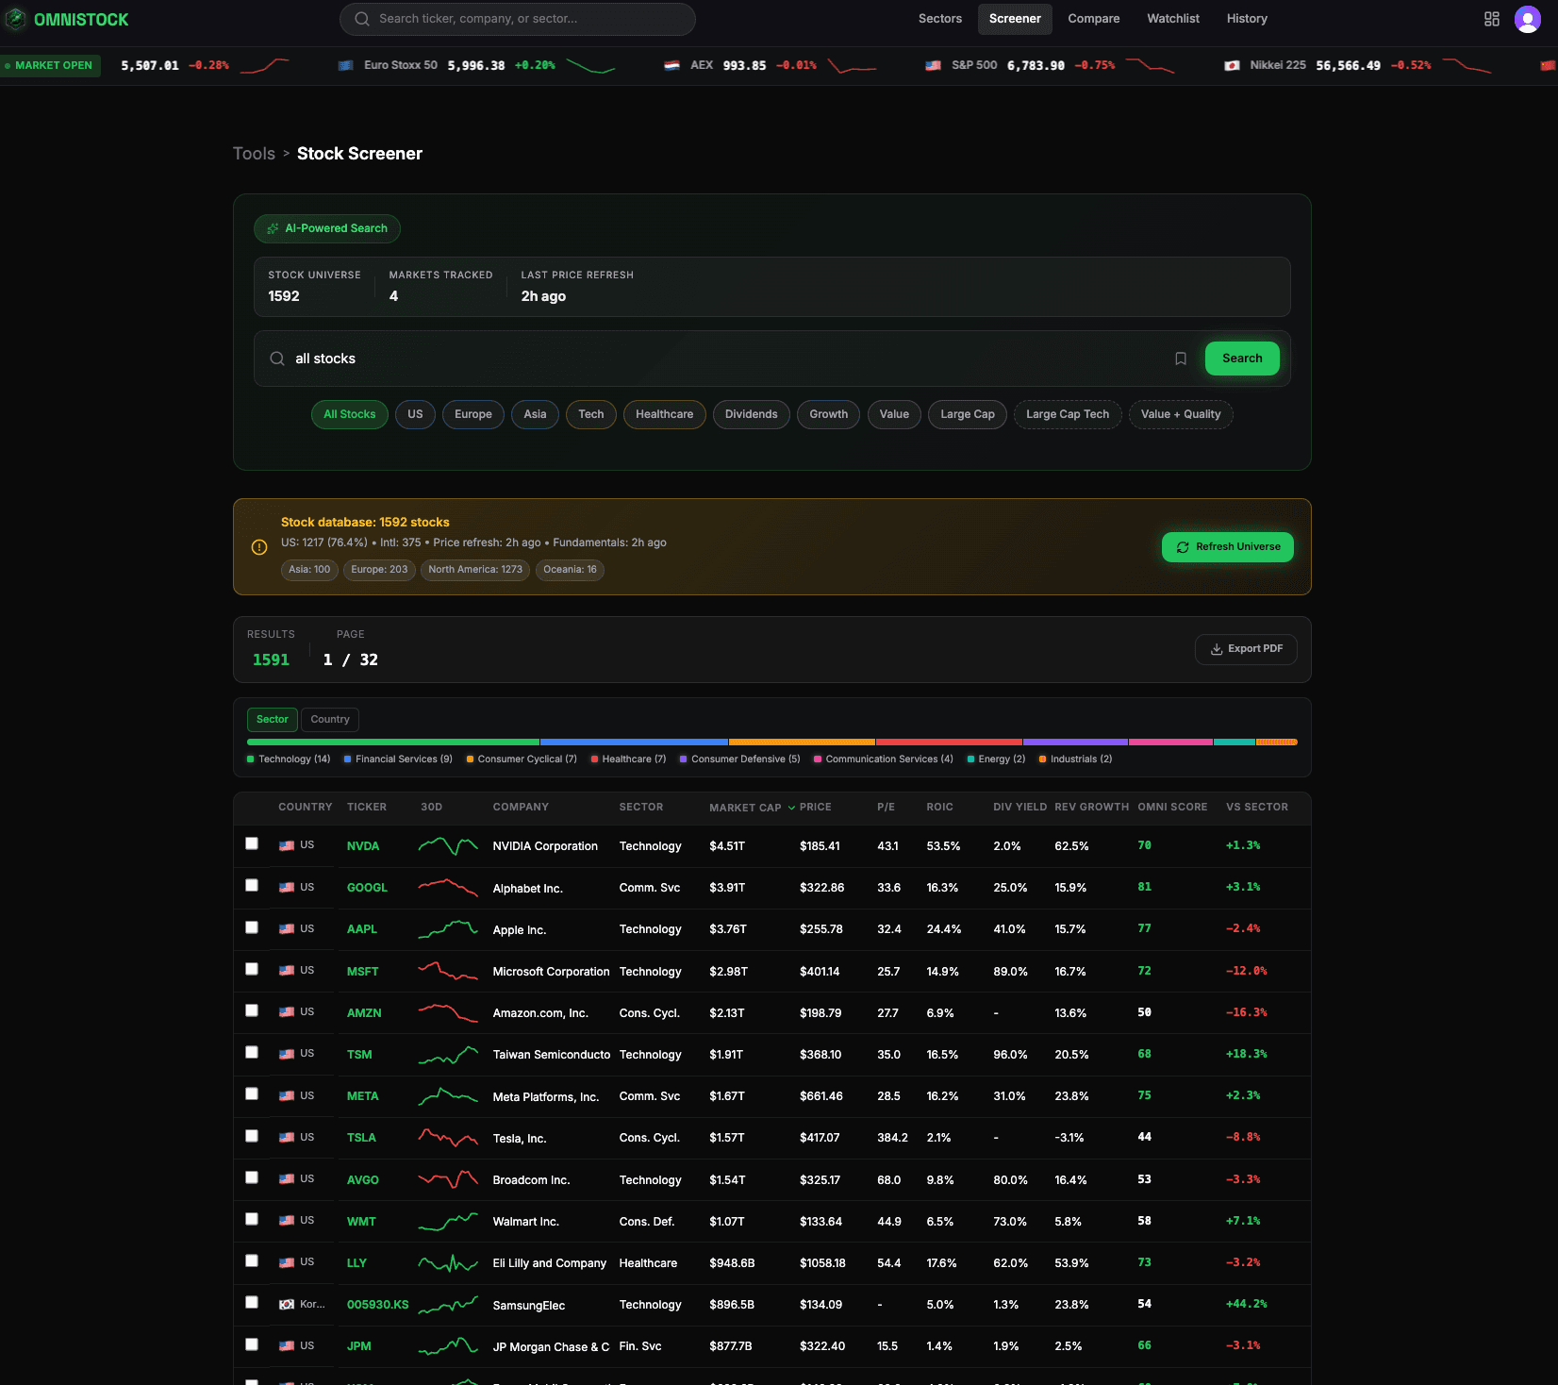Image resolution: width=1558 pixels, height=1385 pixels.
Task: Click the download icon on Export PDF
Action: point(1217,649)
